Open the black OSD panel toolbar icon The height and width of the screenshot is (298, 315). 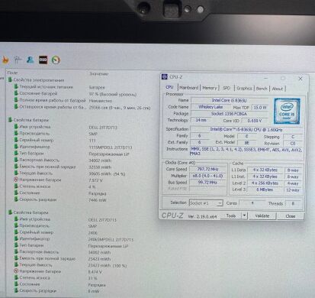[43, 60]
